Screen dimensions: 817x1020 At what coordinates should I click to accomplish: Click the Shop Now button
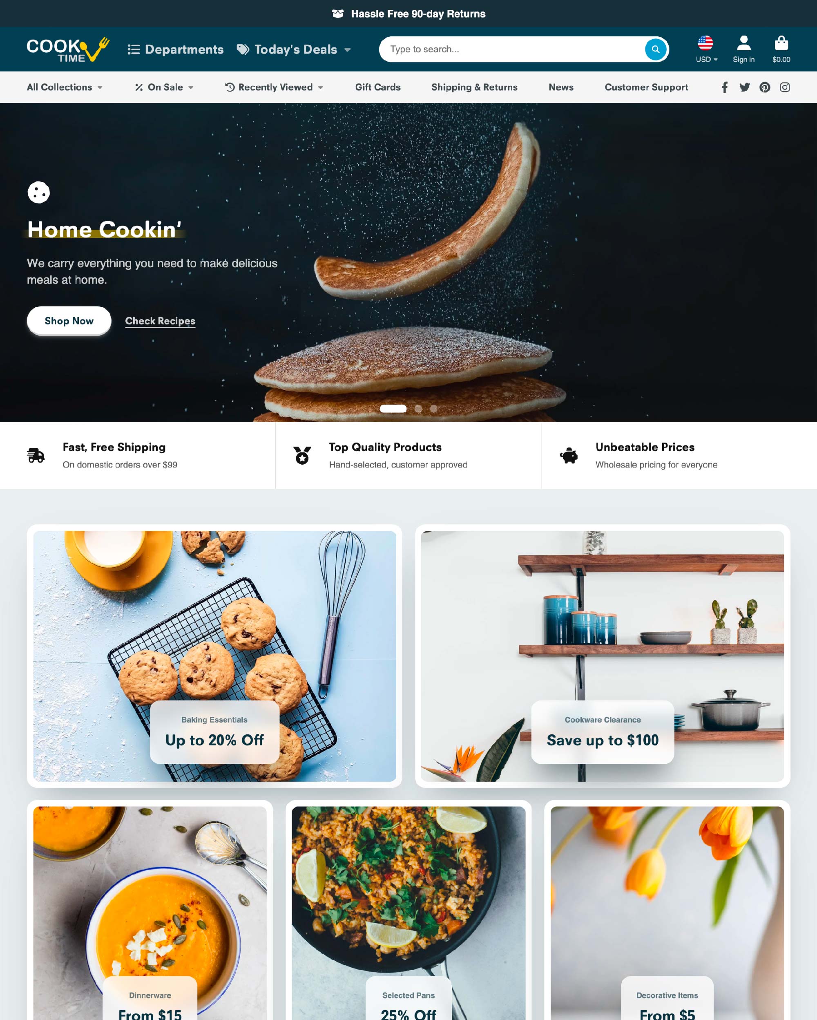[70, 320]
